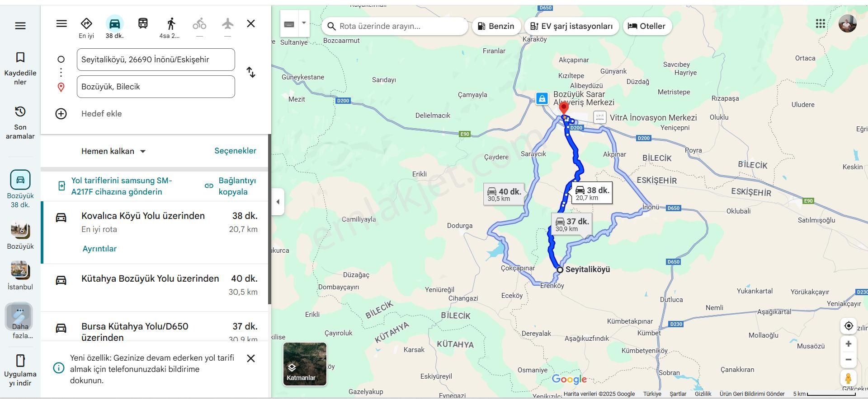This screenshot has width=868, height=399.
Task: Toggle the Katmanlar satellite layer
Action: click(x=305, y=364)
